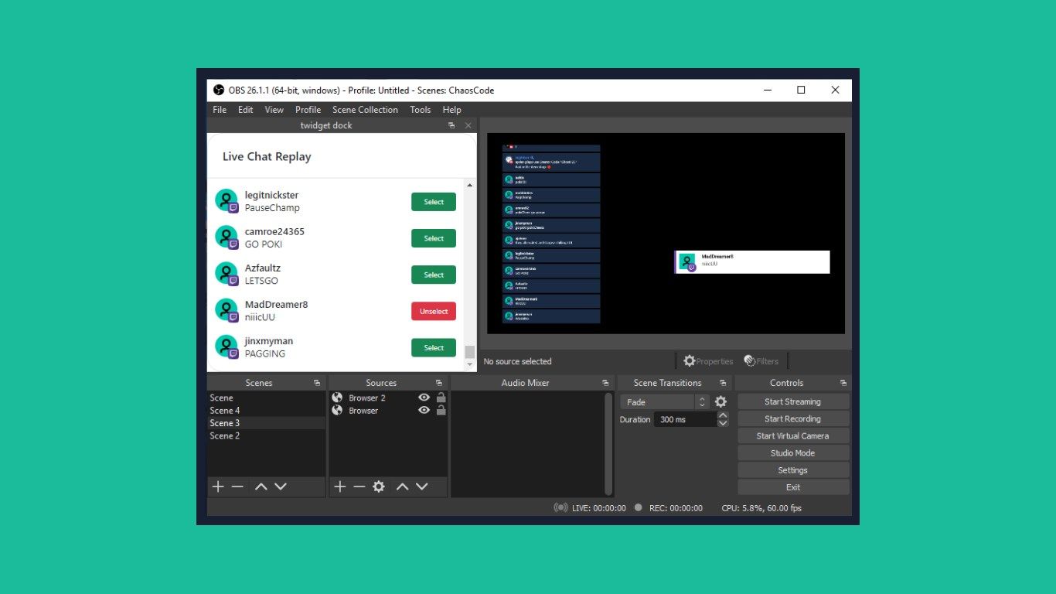This screenshot has width=1056, height=594.
Task: Open the View menu
Action: pos(274,110)
